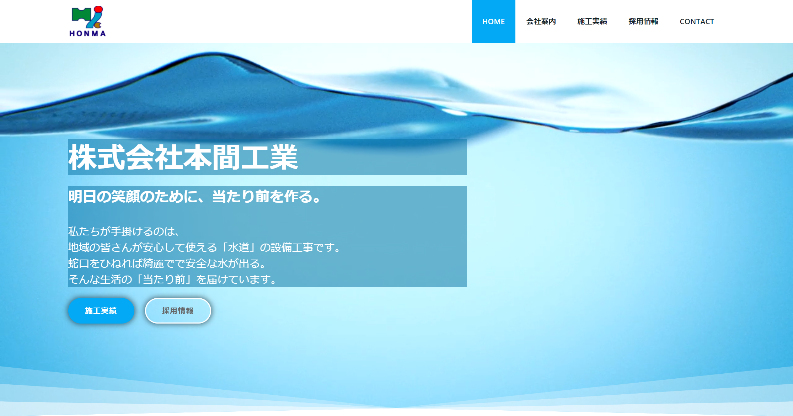The width and height of the screenshot is (793, 416).
Task: Click the line 私たちが手掛けるのは、
Action: (x=123, y=231)
